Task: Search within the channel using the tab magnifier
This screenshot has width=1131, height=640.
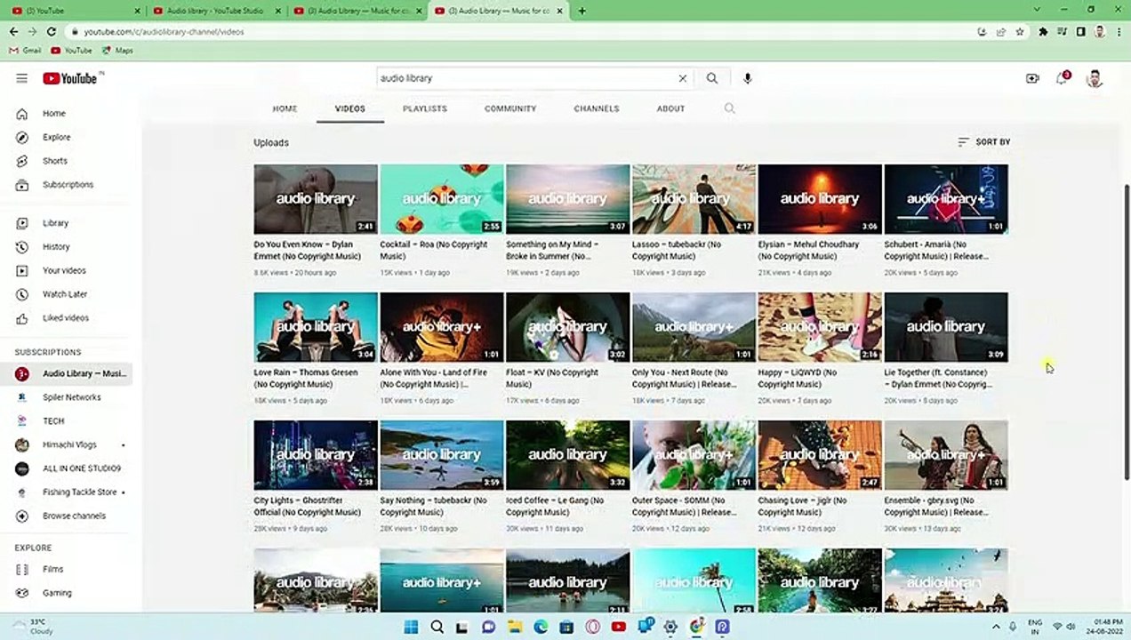Action: tap(729, 108)
